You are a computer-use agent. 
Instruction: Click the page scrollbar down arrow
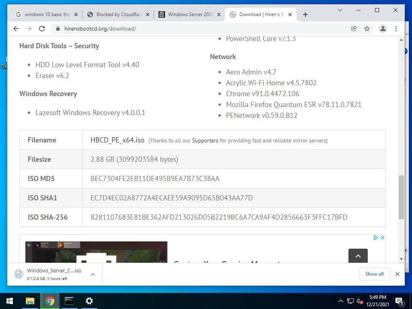(401, 259)
